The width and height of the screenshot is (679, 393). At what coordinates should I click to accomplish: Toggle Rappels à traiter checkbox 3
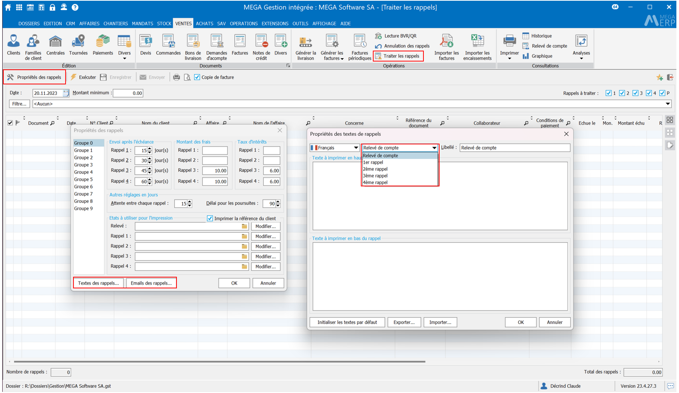coord(636,93)
